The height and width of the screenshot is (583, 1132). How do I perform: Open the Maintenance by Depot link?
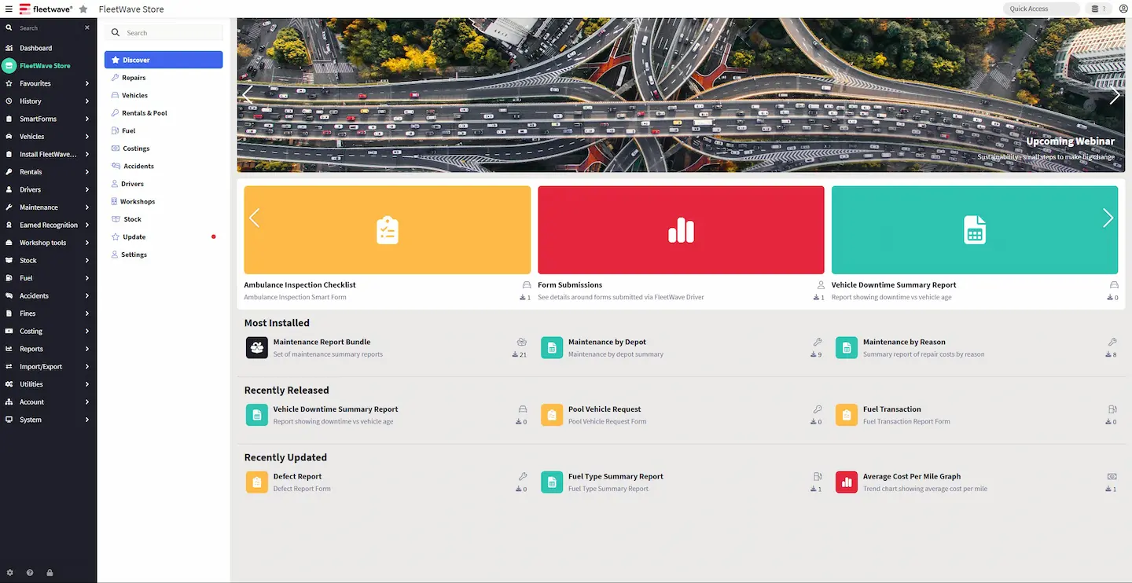607,342
